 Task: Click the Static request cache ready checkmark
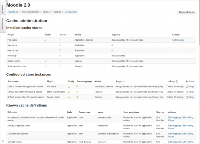click(46, 67)
